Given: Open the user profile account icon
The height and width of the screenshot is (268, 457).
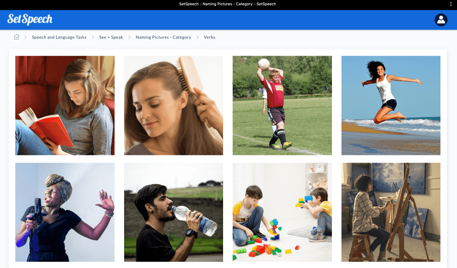Looking at the screenshot, I should pyautogui.click(x=441, y=20).
